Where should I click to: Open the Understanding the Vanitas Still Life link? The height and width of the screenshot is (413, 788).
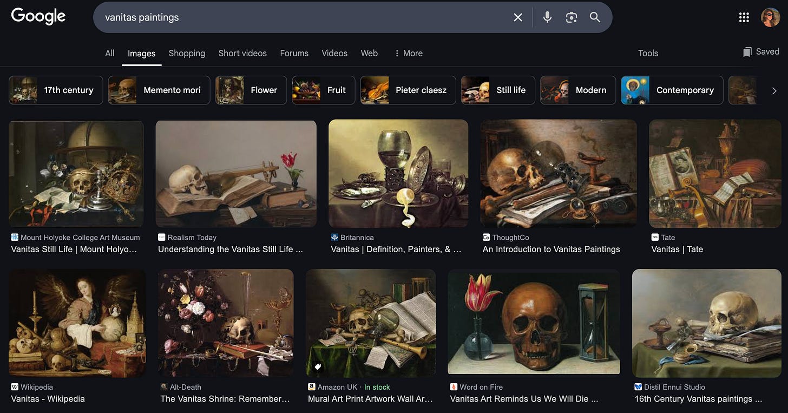click(231, 249)
